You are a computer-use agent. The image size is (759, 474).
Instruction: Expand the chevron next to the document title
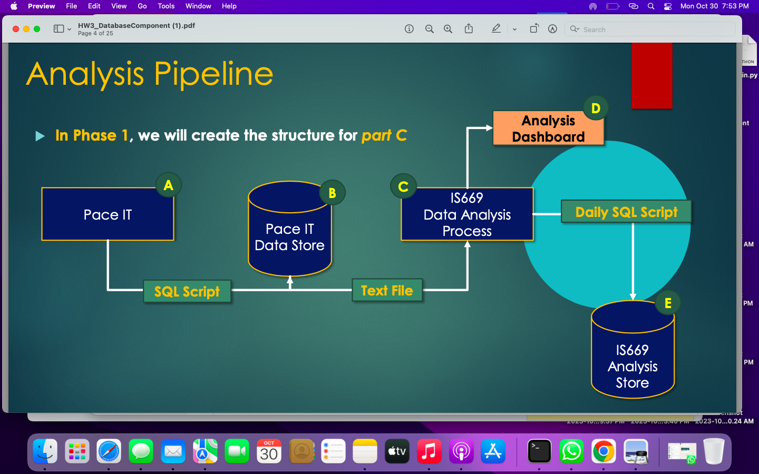(69, 29)
